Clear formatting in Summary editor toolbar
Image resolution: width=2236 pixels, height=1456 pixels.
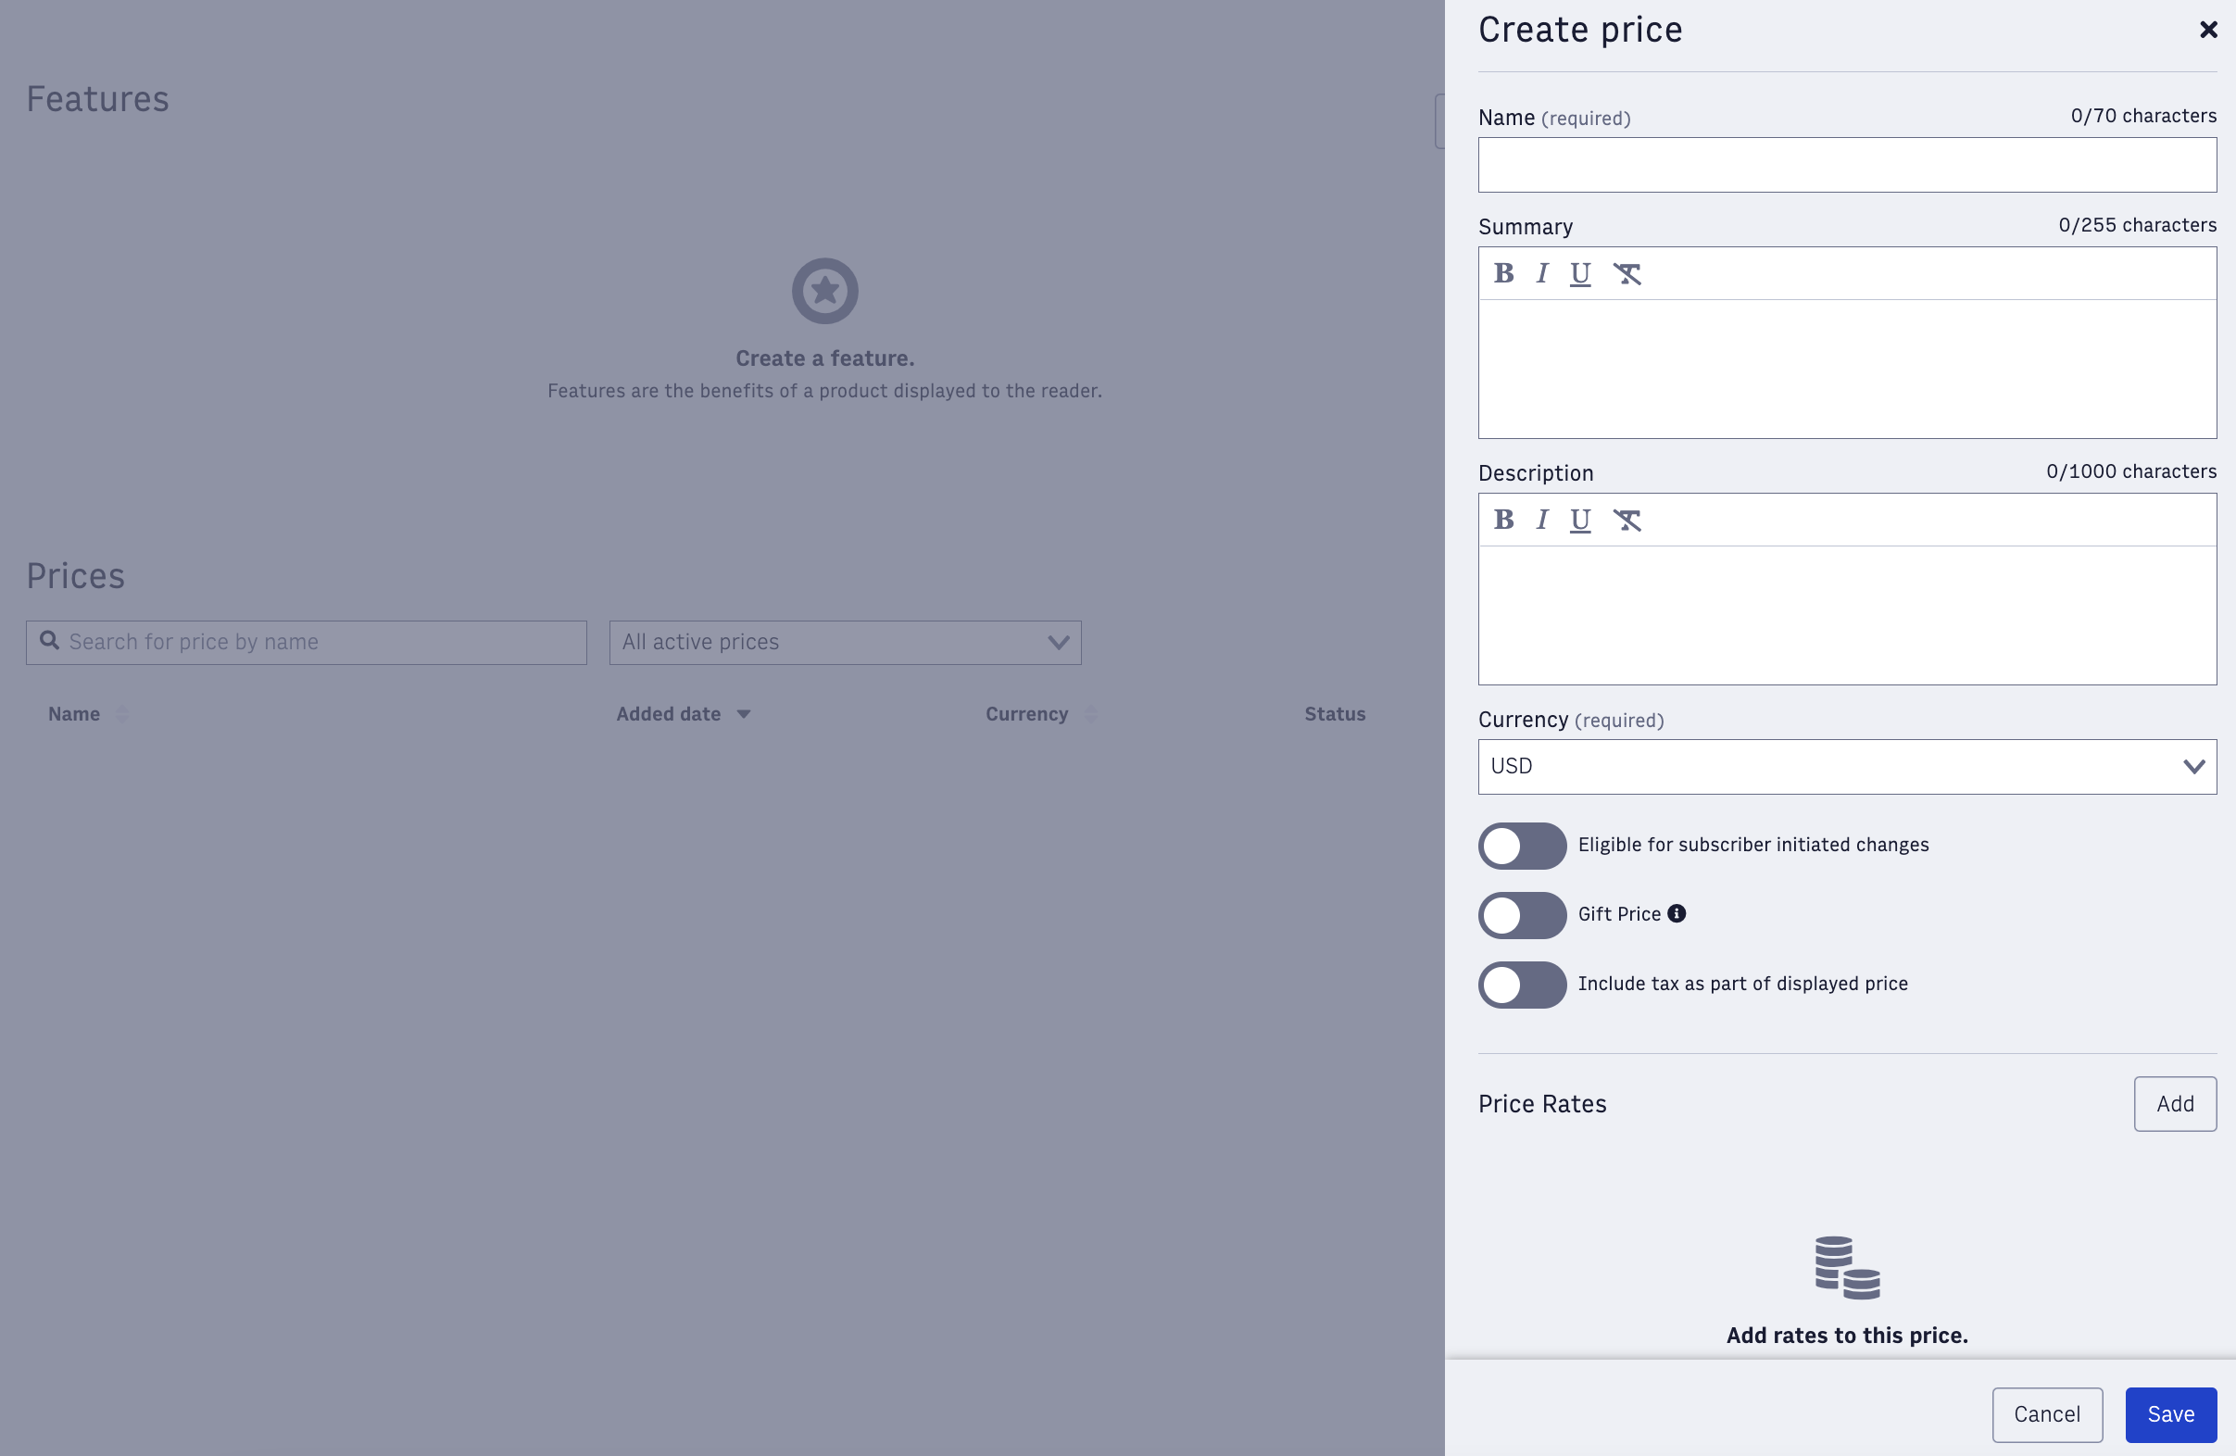point(1627,273)
